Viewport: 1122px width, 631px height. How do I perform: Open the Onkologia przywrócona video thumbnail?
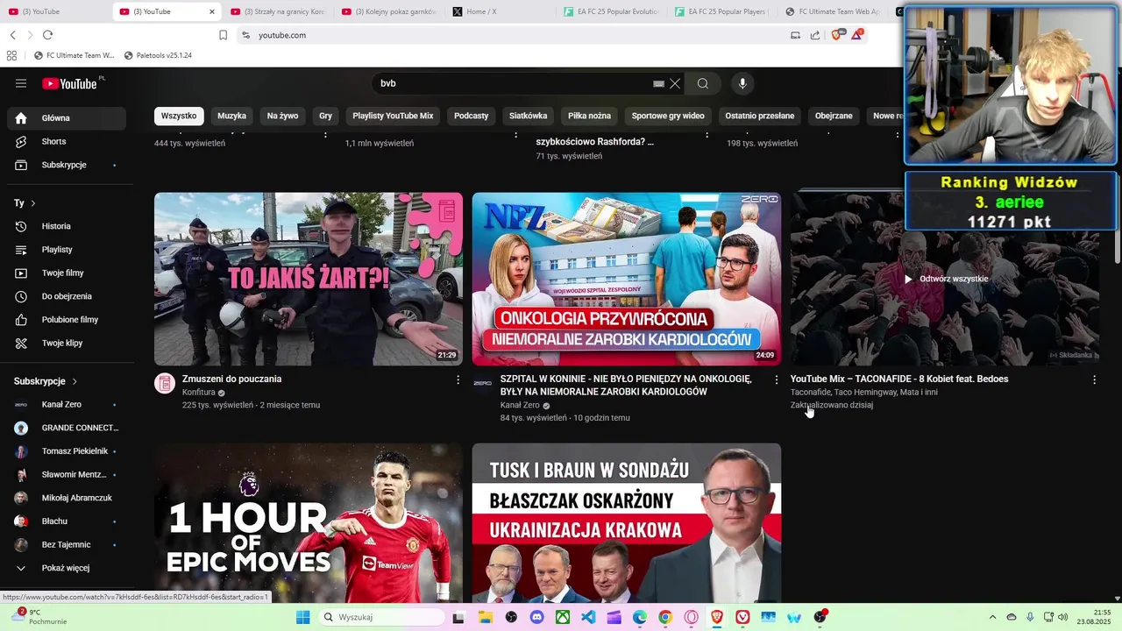(x=627, y=279)
